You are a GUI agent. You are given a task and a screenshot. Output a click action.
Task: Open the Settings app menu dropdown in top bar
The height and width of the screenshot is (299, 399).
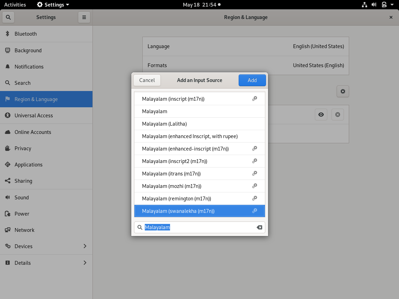[x=53, y=5]
